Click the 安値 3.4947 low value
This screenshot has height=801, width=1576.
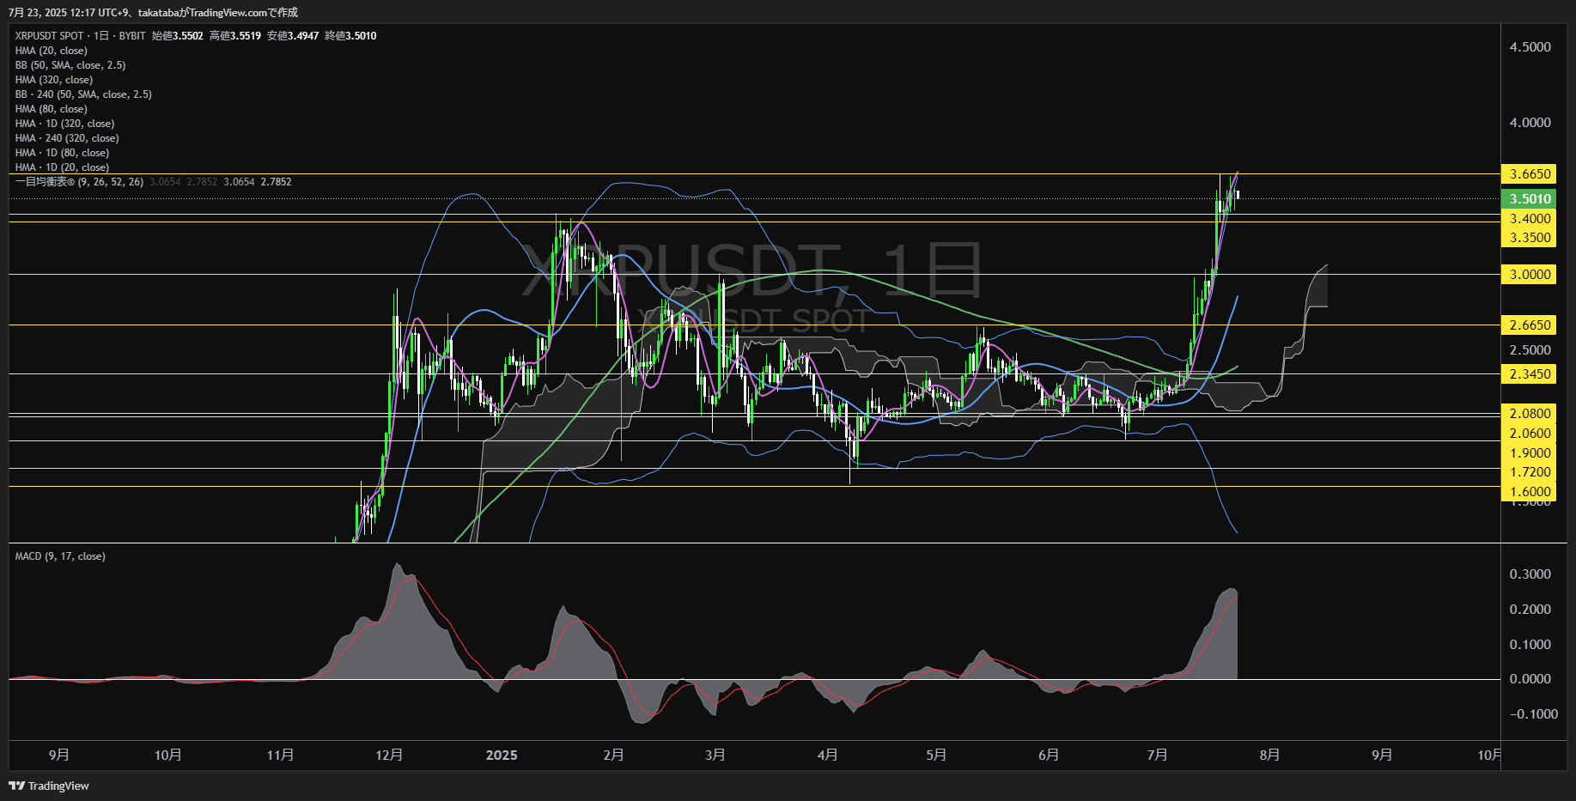coord(292,36)
